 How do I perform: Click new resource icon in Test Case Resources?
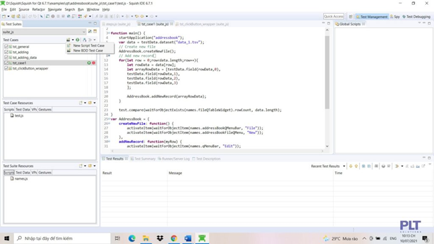81,103
